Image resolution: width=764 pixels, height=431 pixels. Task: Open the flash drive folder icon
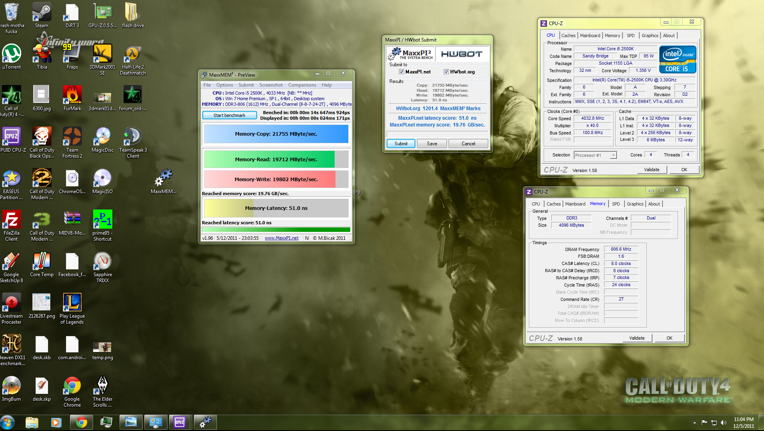point(133,16)
